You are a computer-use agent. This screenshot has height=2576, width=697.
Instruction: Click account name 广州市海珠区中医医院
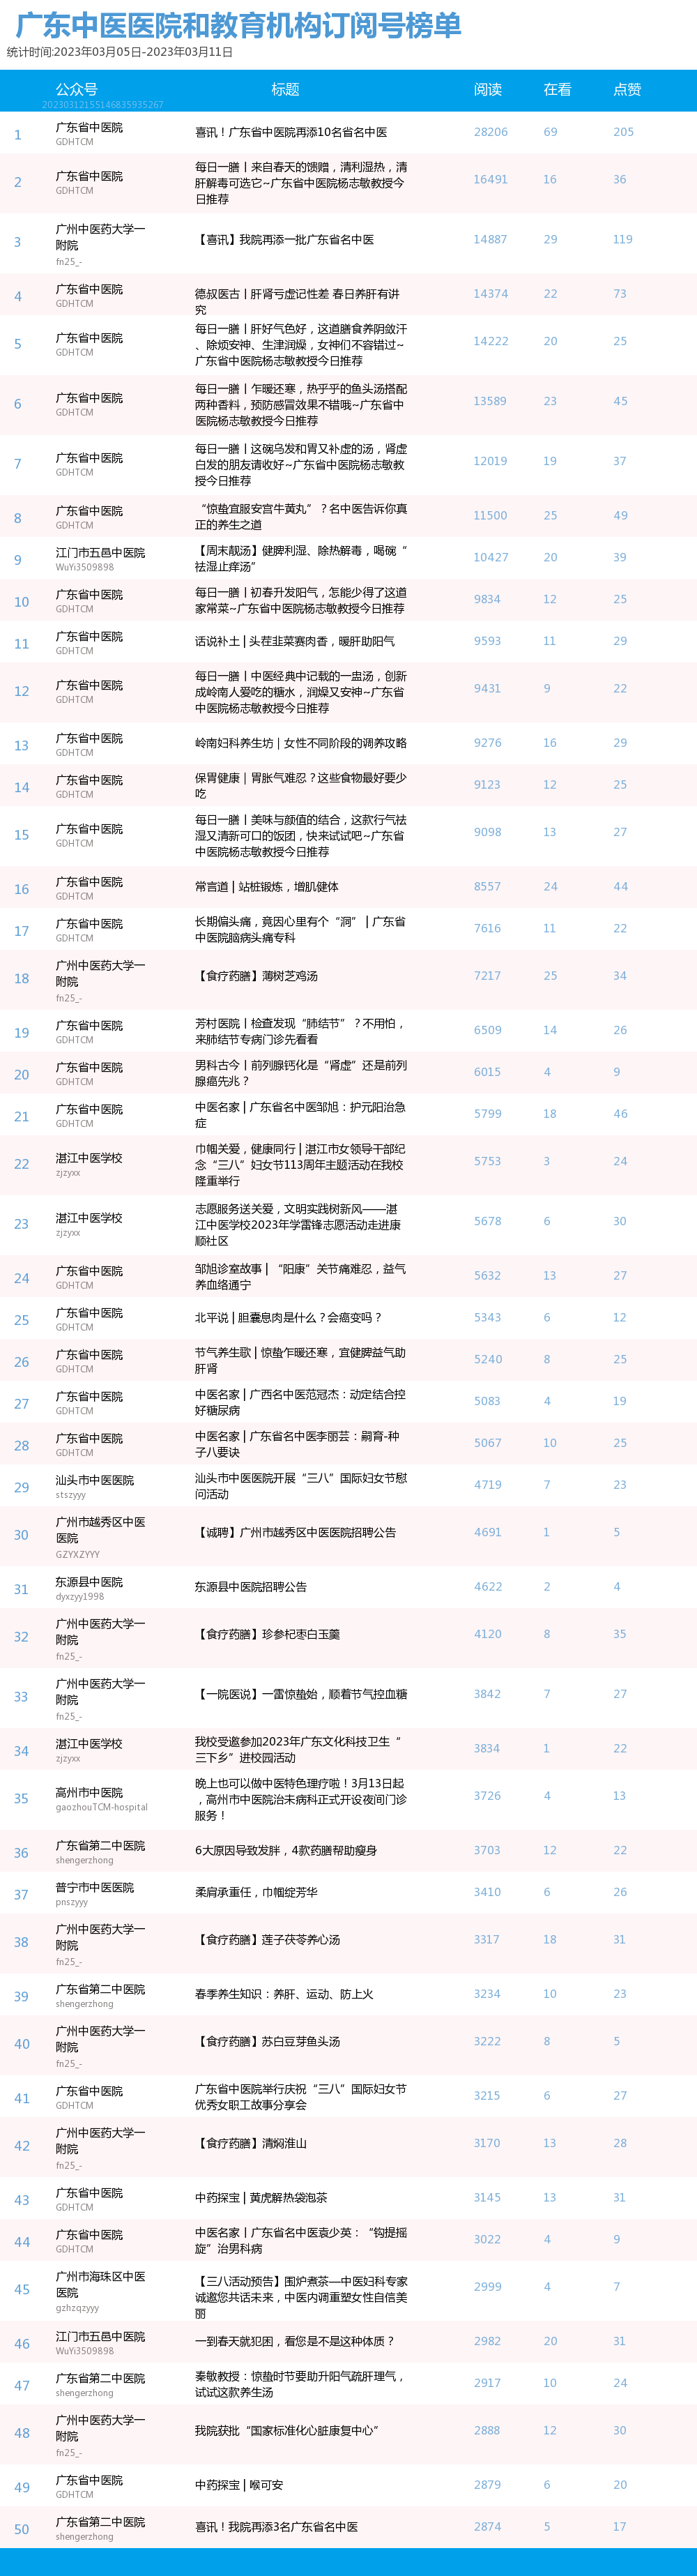pyautogui.click(x=100, y=2285)
